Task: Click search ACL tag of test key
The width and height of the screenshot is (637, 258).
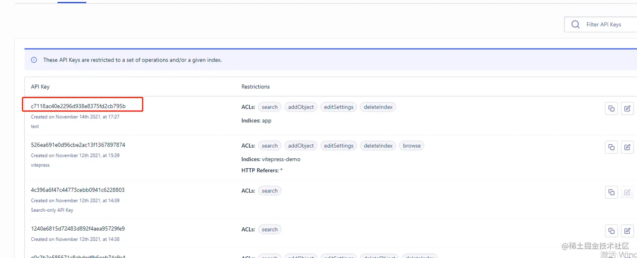Action: pyautogui.click(x=270, y=107)
